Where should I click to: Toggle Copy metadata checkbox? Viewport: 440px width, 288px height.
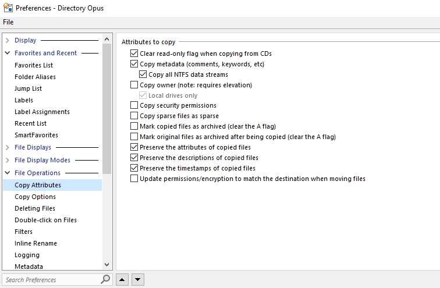coord(134,64)
